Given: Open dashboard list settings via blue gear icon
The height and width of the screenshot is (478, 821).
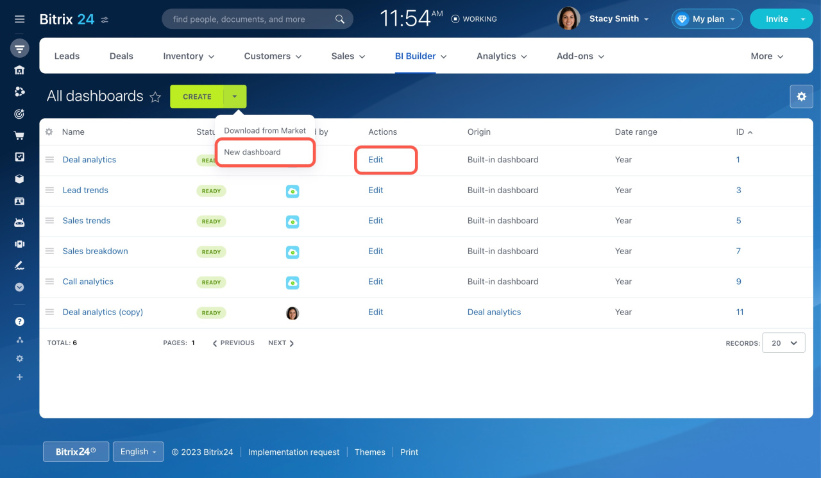Looking at the screenshot, I should tap(801, 96).
